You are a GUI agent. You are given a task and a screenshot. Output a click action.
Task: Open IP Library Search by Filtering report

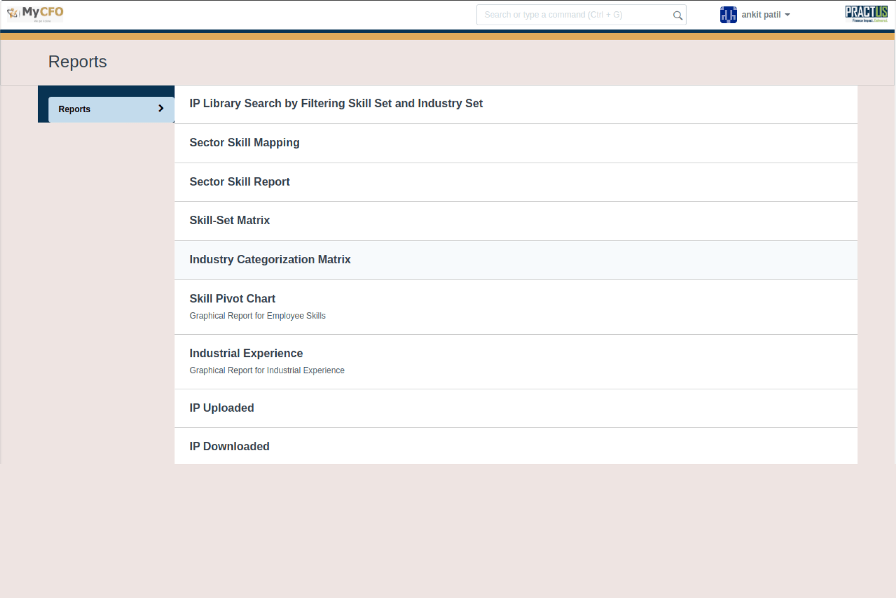(336, 104)
